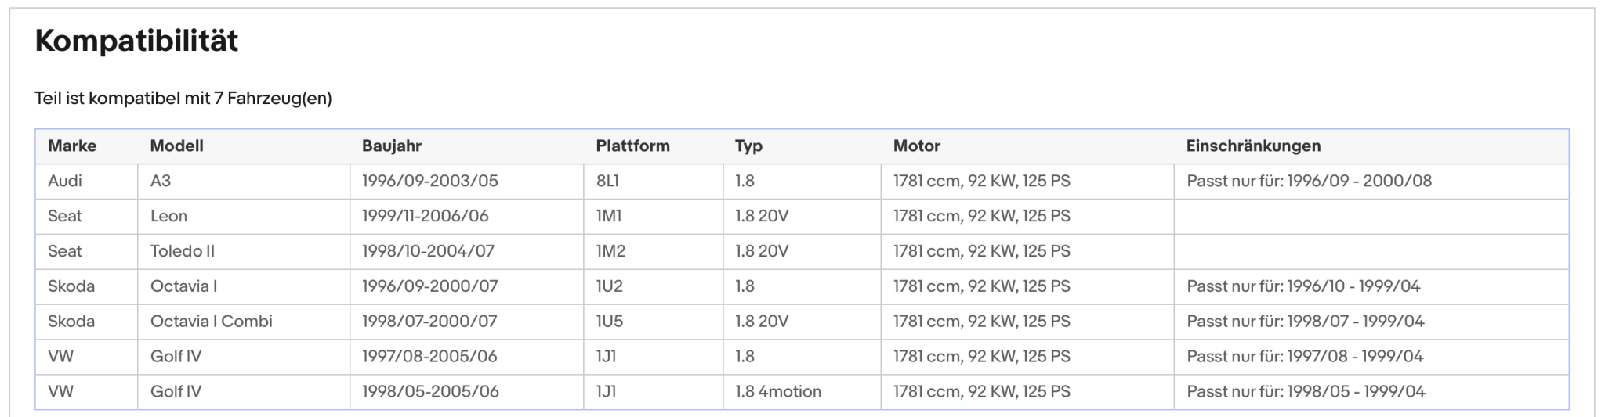The width and height of the screenshot is (1605, 417).
Task: Click the 1.8 20V cell in Octavia I Combi row
Action: click(x=802, y=322)
